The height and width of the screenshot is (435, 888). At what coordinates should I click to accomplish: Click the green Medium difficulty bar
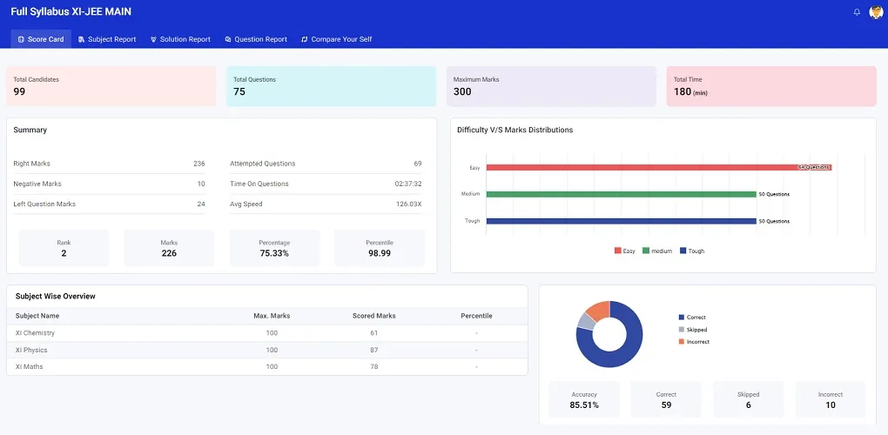click(x=620, y=194)
